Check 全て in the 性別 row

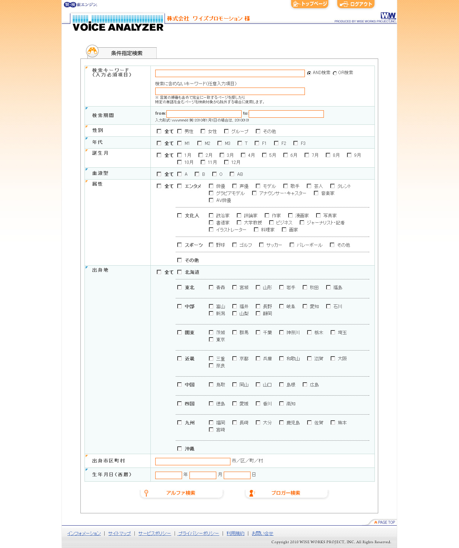[x=159, y=131]
